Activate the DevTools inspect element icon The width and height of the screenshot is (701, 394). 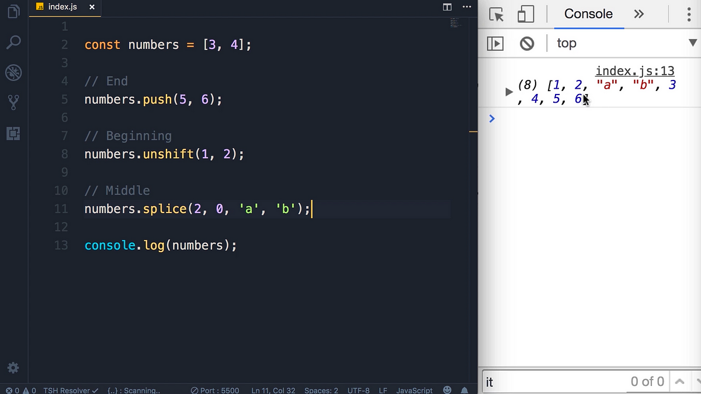[x=497, y=15]
